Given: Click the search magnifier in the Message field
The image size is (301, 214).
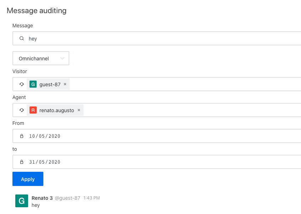Looking at the screenshot, I should pyautogui.click(x=22, y=38).
